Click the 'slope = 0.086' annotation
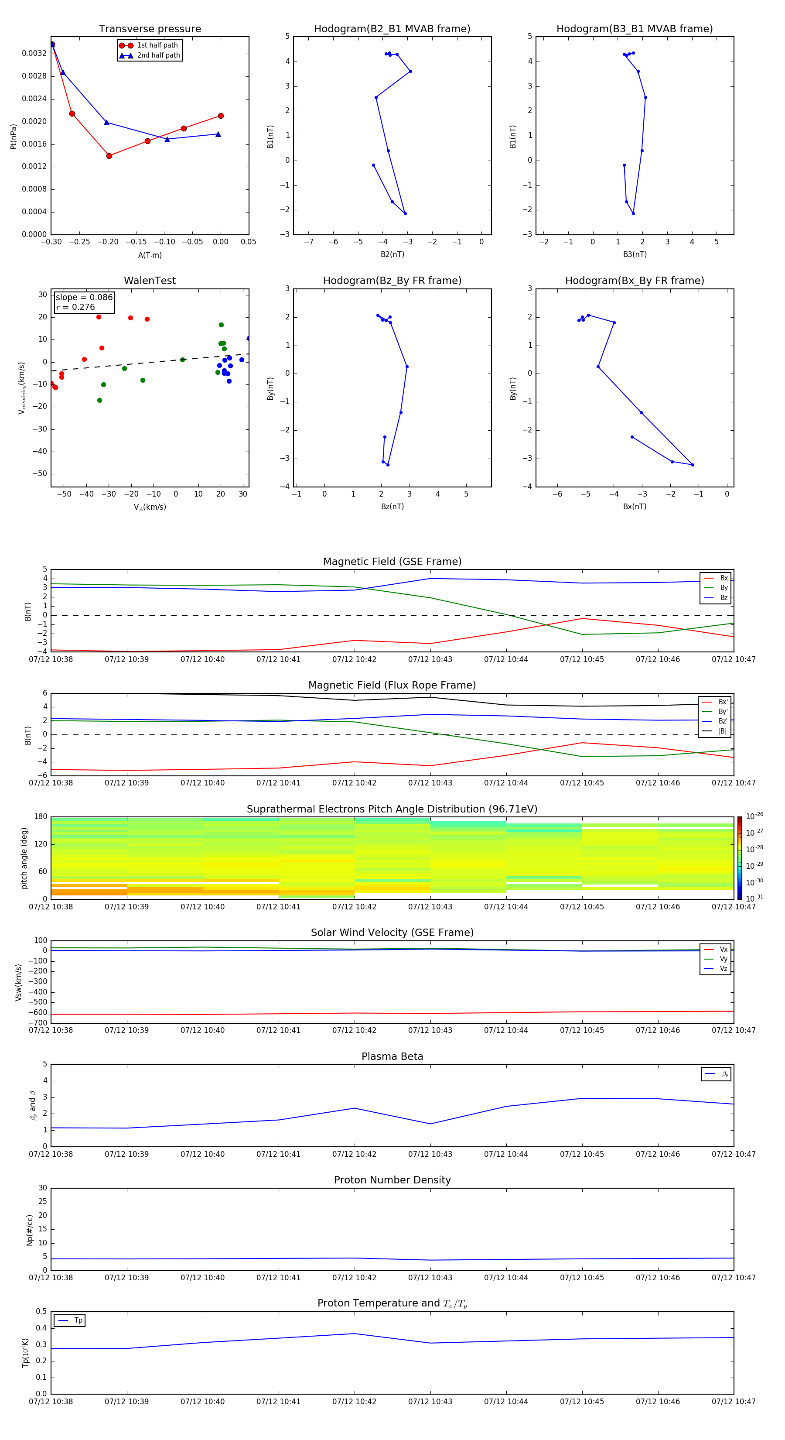The height and width of the screenshot is (1440, 785). [84, 298]
